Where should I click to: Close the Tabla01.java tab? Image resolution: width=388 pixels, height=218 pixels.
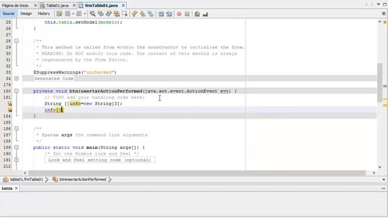(x=74, y=5)
